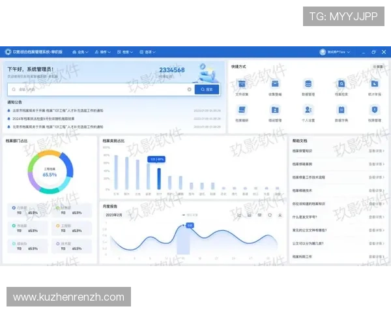Viewport: 391px width, 313px height.
Task: Open the 收集整编 shortcut icon
Action: pyautogui.click(x=275, y=84)
